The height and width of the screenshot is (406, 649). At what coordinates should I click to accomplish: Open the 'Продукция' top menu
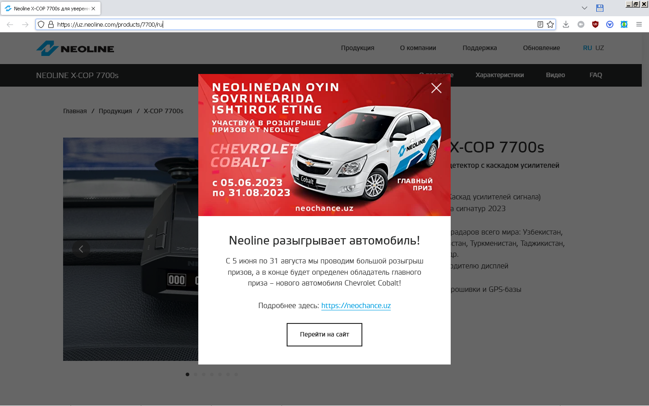coord(357,48)
